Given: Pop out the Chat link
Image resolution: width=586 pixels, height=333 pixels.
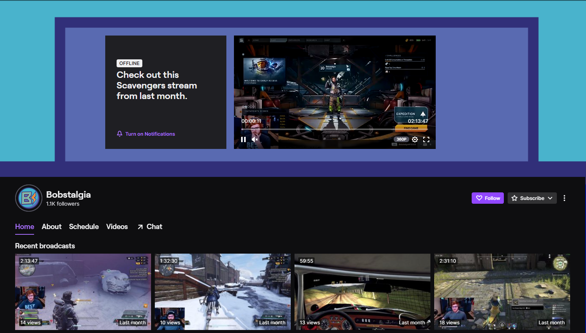Looking at the screenshot, I should [150, 227].
